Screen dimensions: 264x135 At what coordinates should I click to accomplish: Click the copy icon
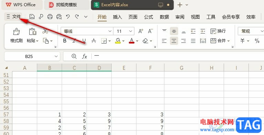pyautogui.click(x=46, y=41)
